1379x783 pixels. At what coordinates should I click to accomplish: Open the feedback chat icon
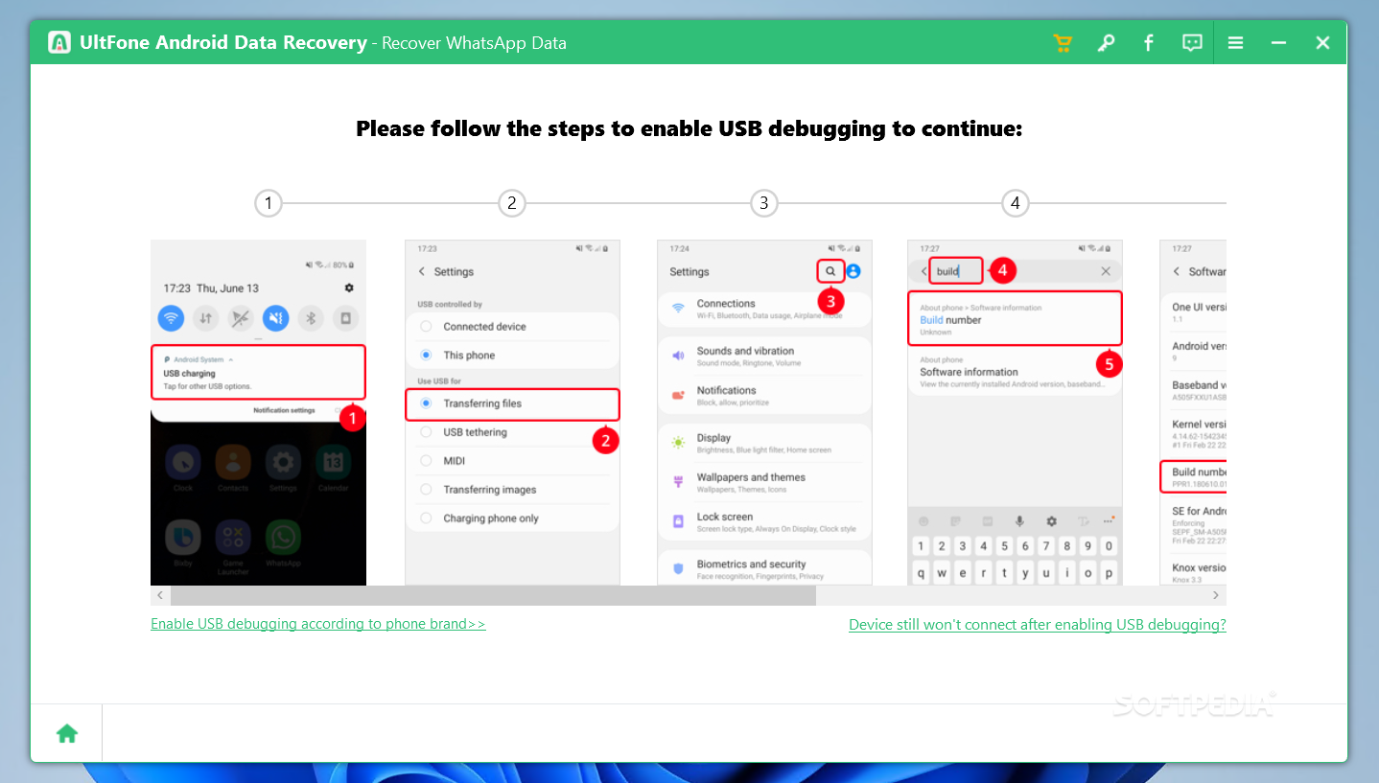pos(1192,43)
